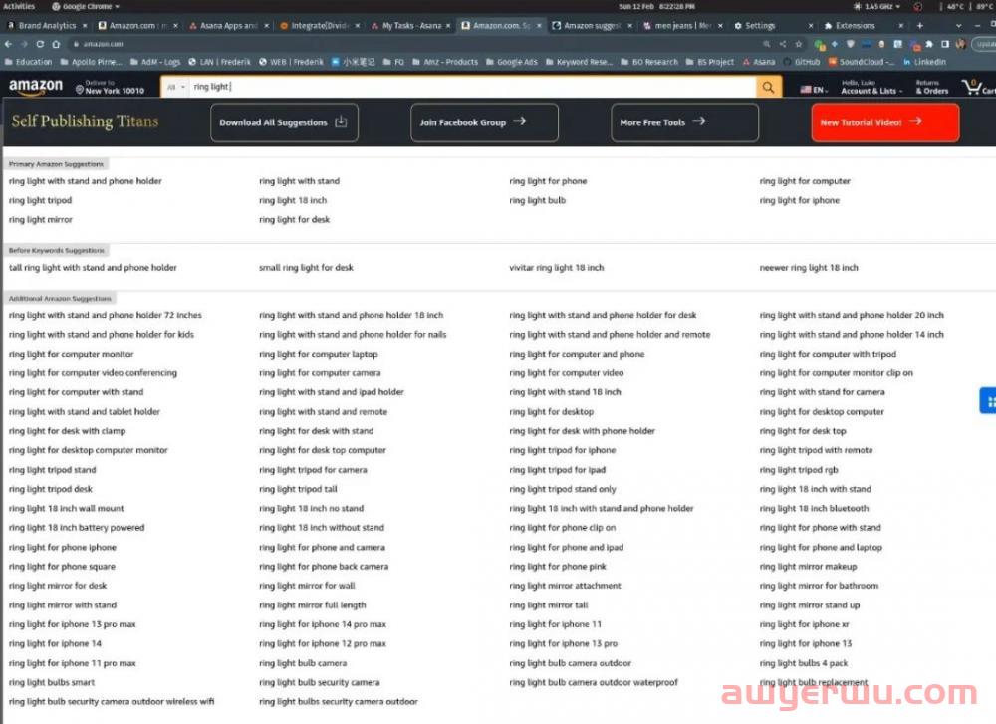Submit search with the orange magnifier button
Image resolution: width=996 pixels, height=724 pixels.
point(768,87)
